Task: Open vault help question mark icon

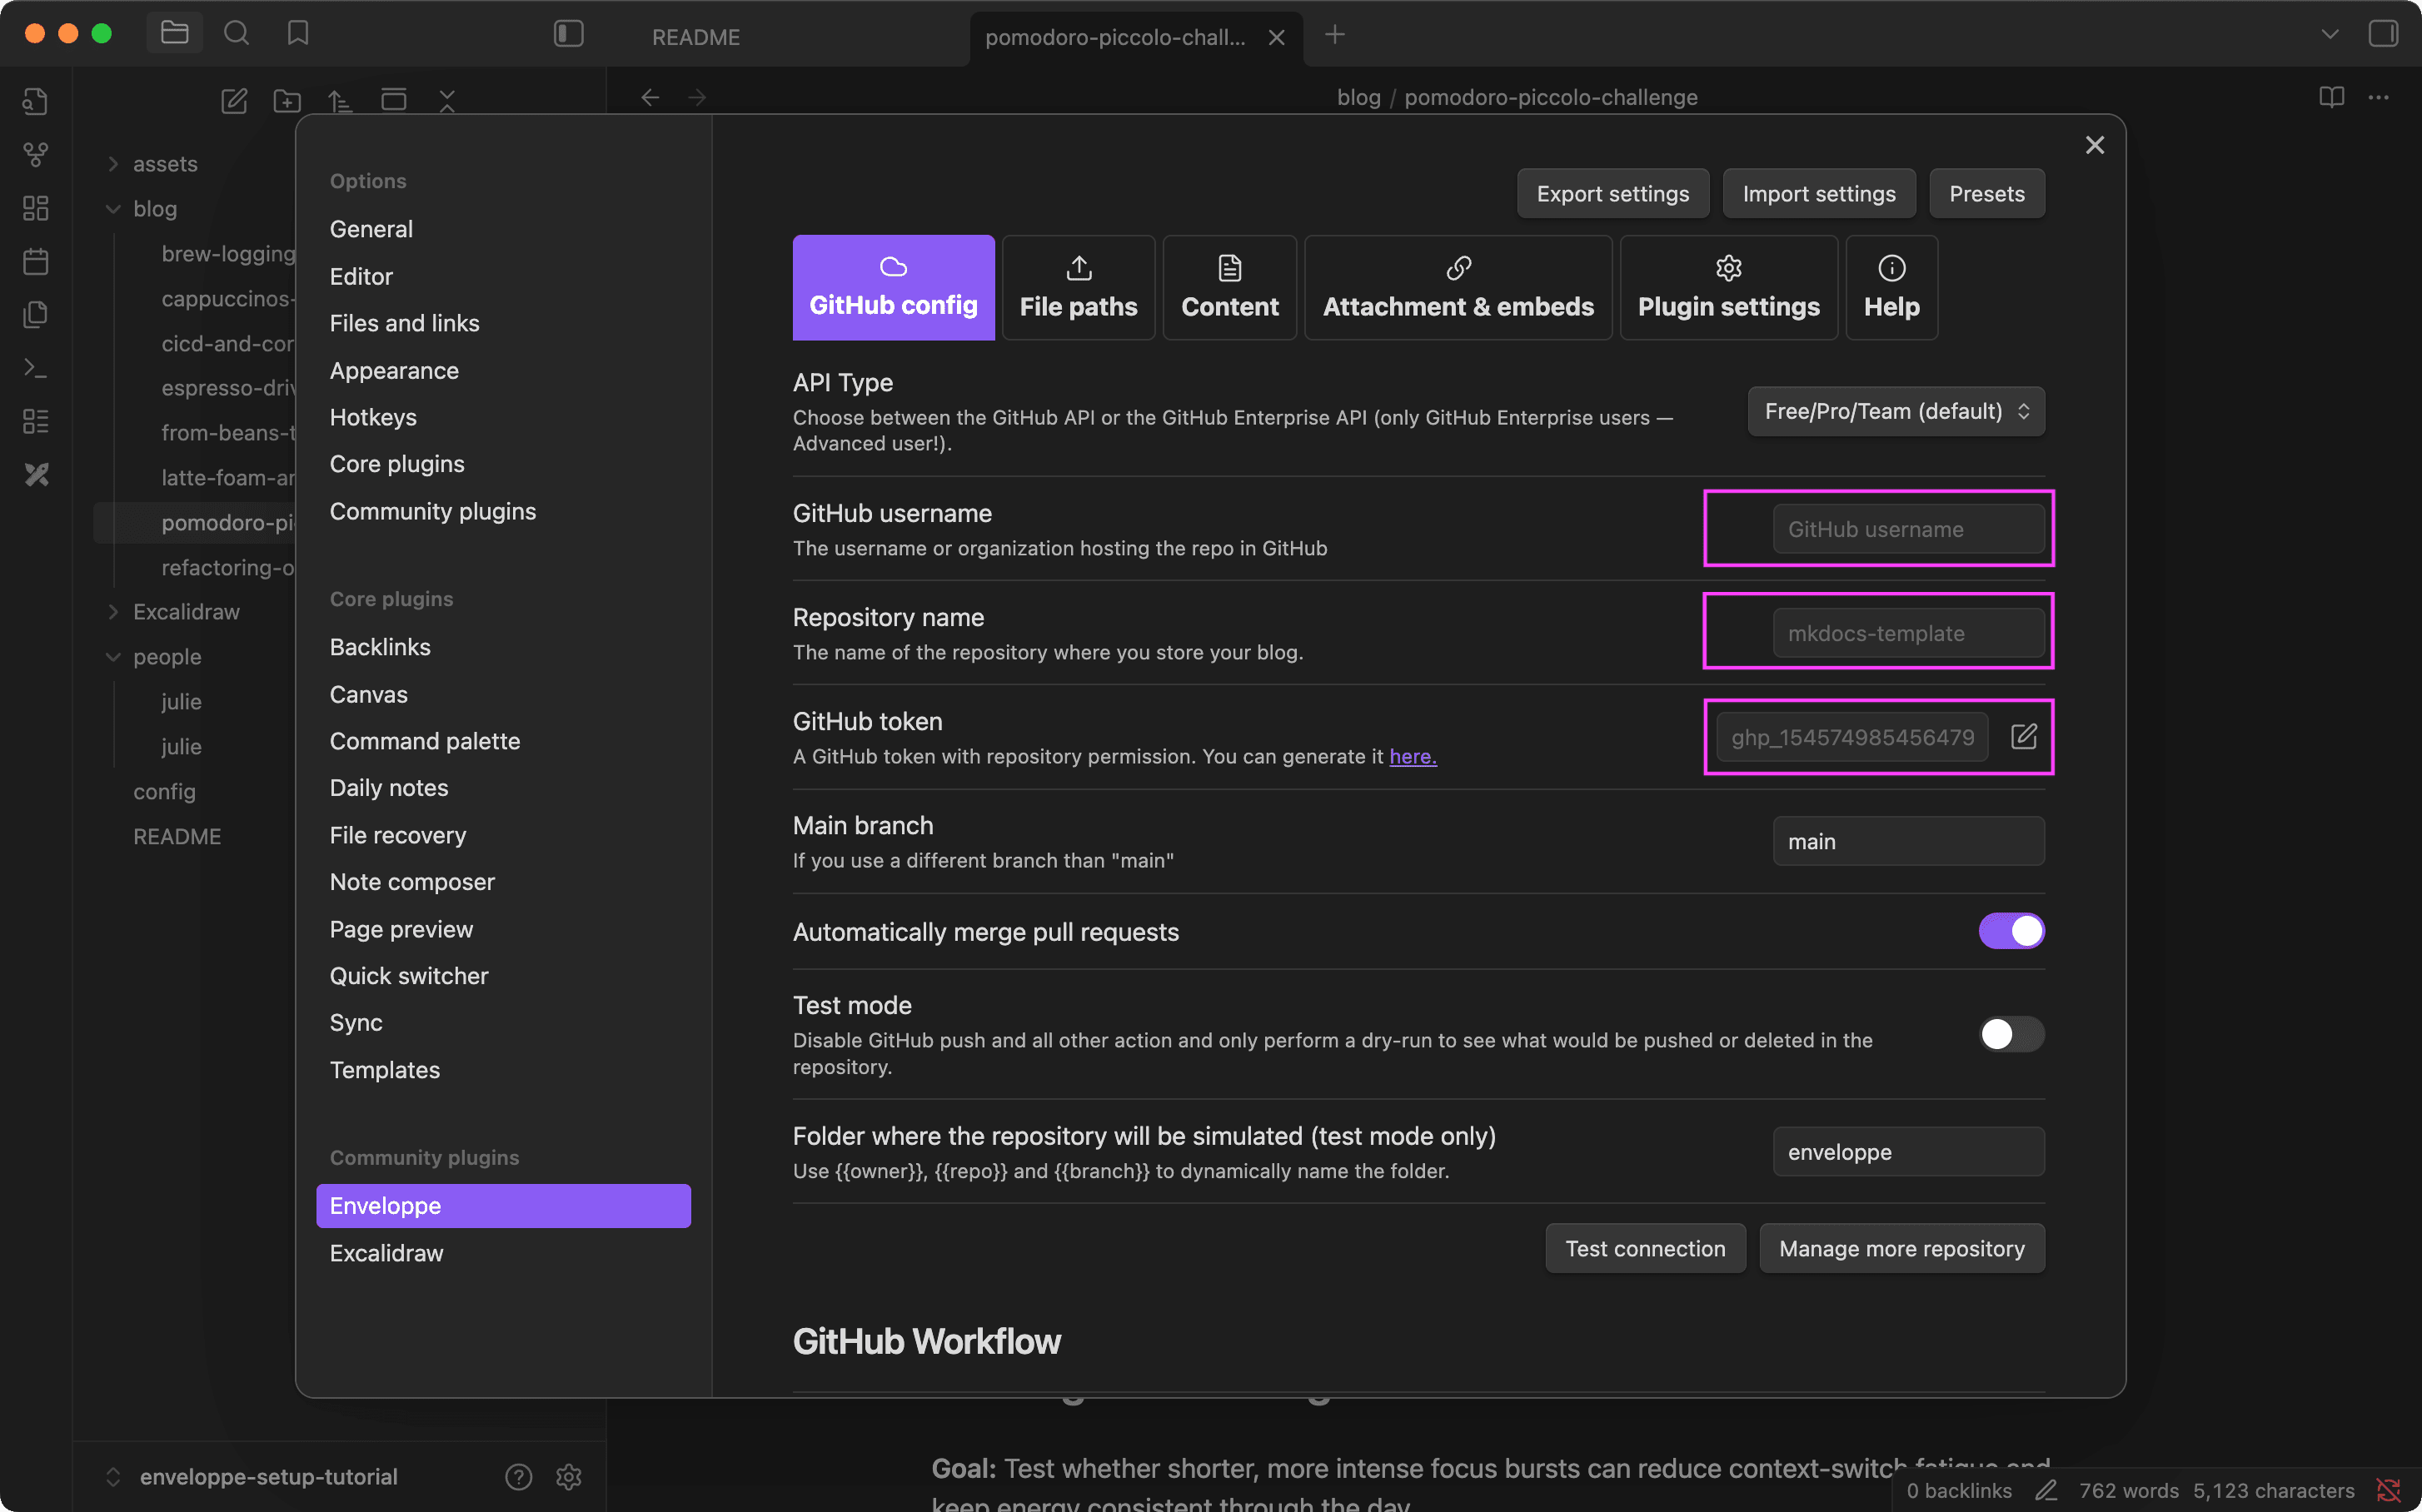Action: (518, 1477)
